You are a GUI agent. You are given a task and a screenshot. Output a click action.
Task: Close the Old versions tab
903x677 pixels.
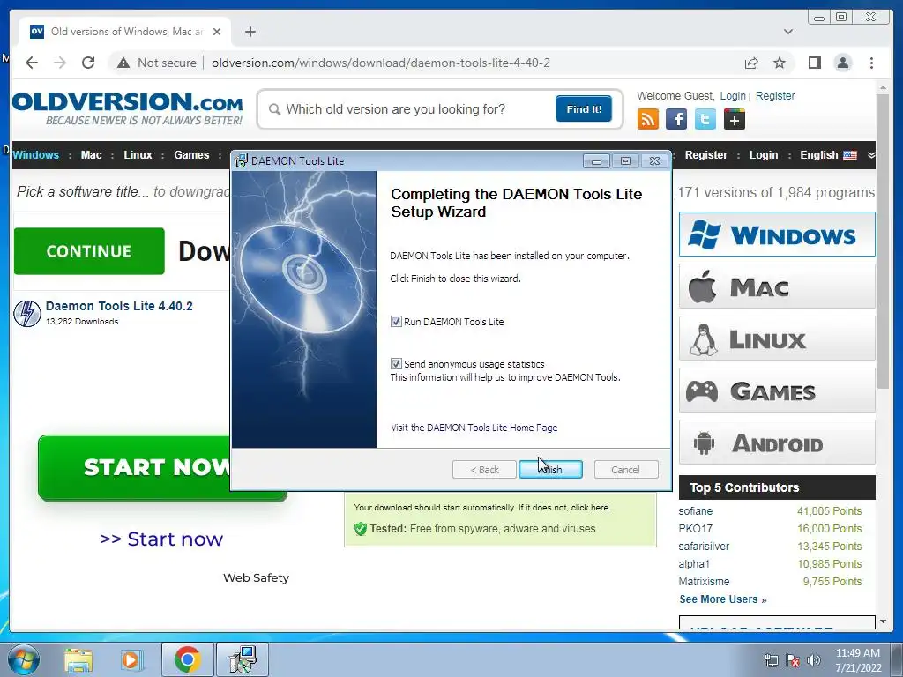click(217, 32)
